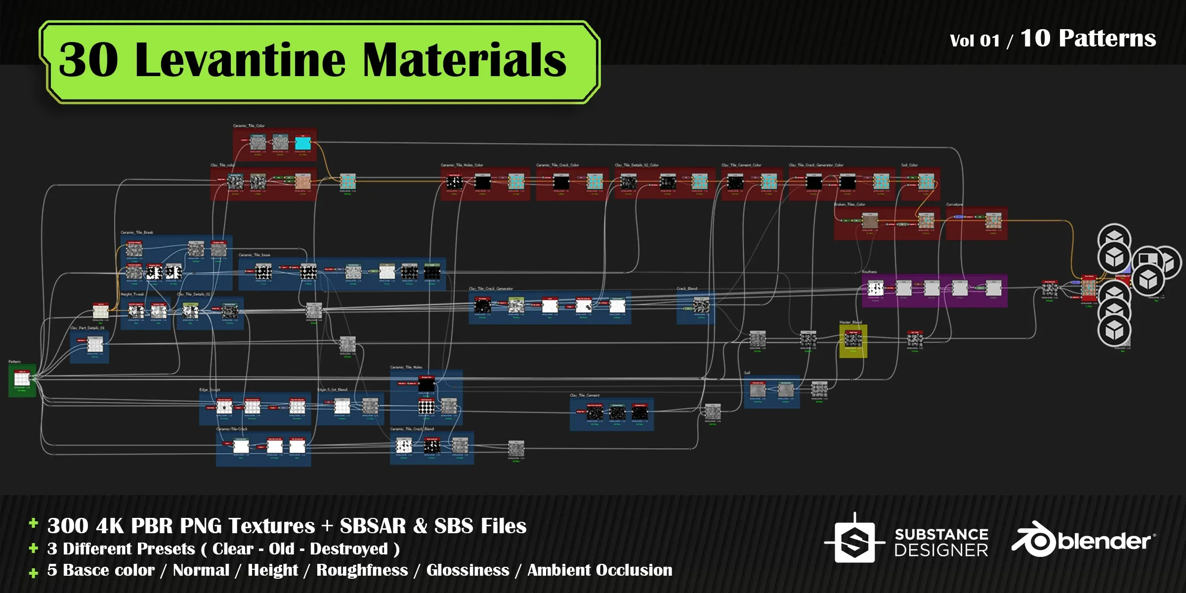Click the 'Roufness' frame label

tap(869, 272)
